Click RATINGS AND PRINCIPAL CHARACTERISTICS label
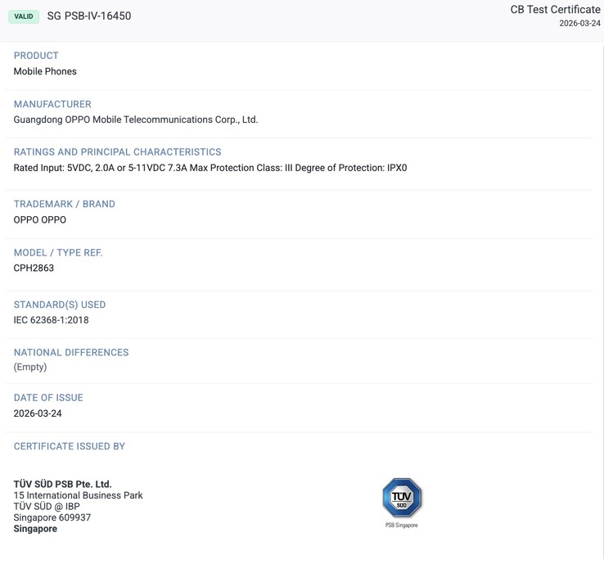This screenshot has width=604, height=569. pos(118,151)
